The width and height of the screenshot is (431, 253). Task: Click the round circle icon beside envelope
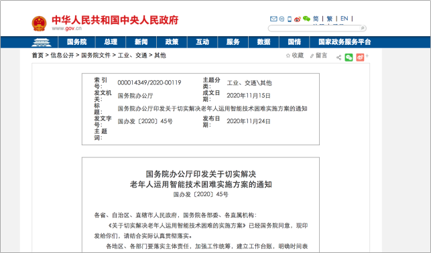pos(282,19)
